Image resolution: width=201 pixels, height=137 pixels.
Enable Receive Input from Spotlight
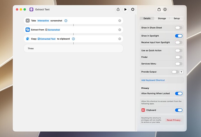pyautogui.click(x=179, y=42)
